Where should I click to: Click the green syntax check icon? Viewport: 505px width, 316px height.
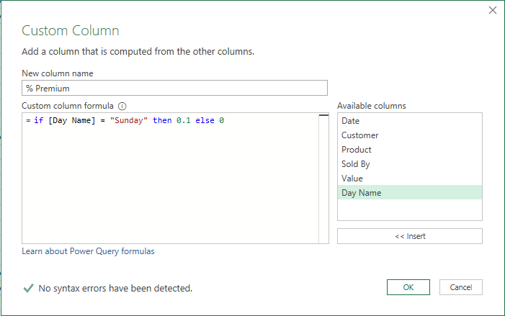click(28, 288)
